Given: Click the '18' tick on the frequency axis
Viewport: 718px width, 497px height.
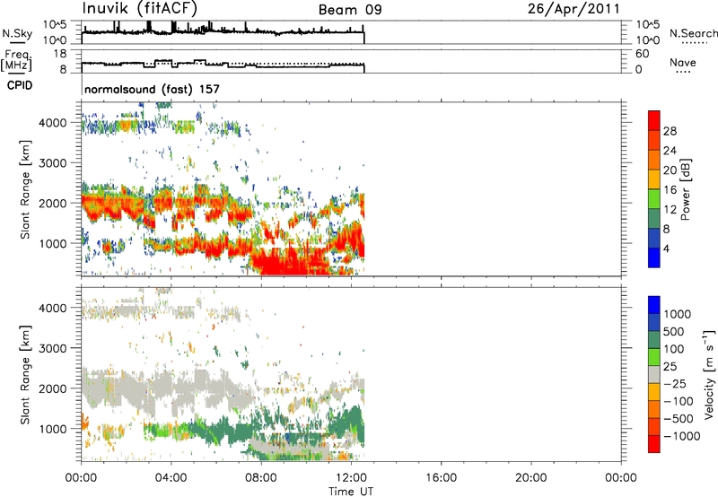Looking at the screenshot, I should (60, 54).
